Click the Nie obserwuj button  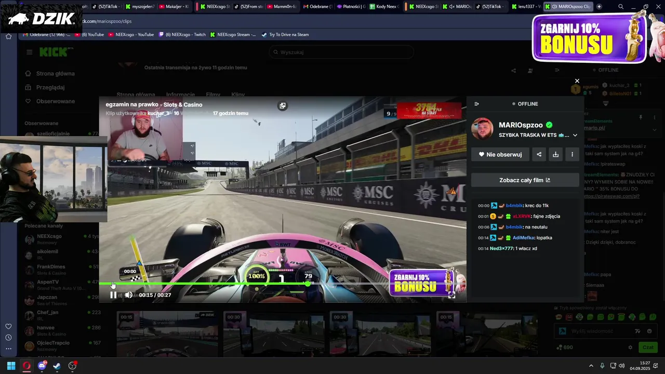pyautogui.click(x=500, y=154)
